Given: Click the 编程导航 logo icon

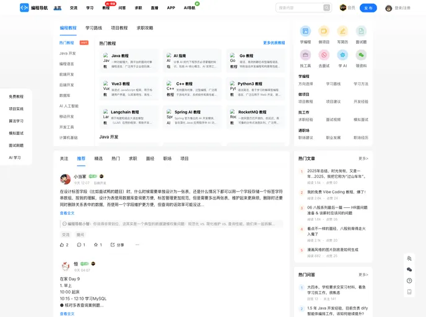Looking at the screenshot, I should pyautogui.click(x=24, y=7).
